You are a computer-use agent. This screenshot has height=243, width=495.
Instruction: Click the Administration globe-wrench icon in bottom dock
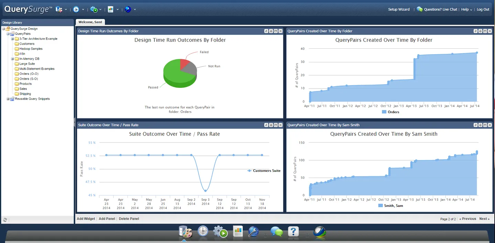(254, 232)
